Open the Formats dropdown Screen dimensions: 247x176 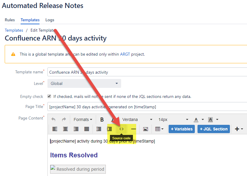[83, 120]
